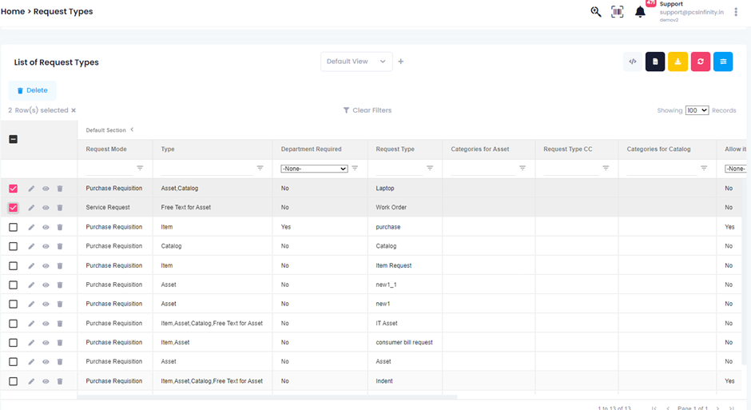The image size is (751, 410).
Task: Click the horizontal table scrollbar
Action: coord(268,397)
